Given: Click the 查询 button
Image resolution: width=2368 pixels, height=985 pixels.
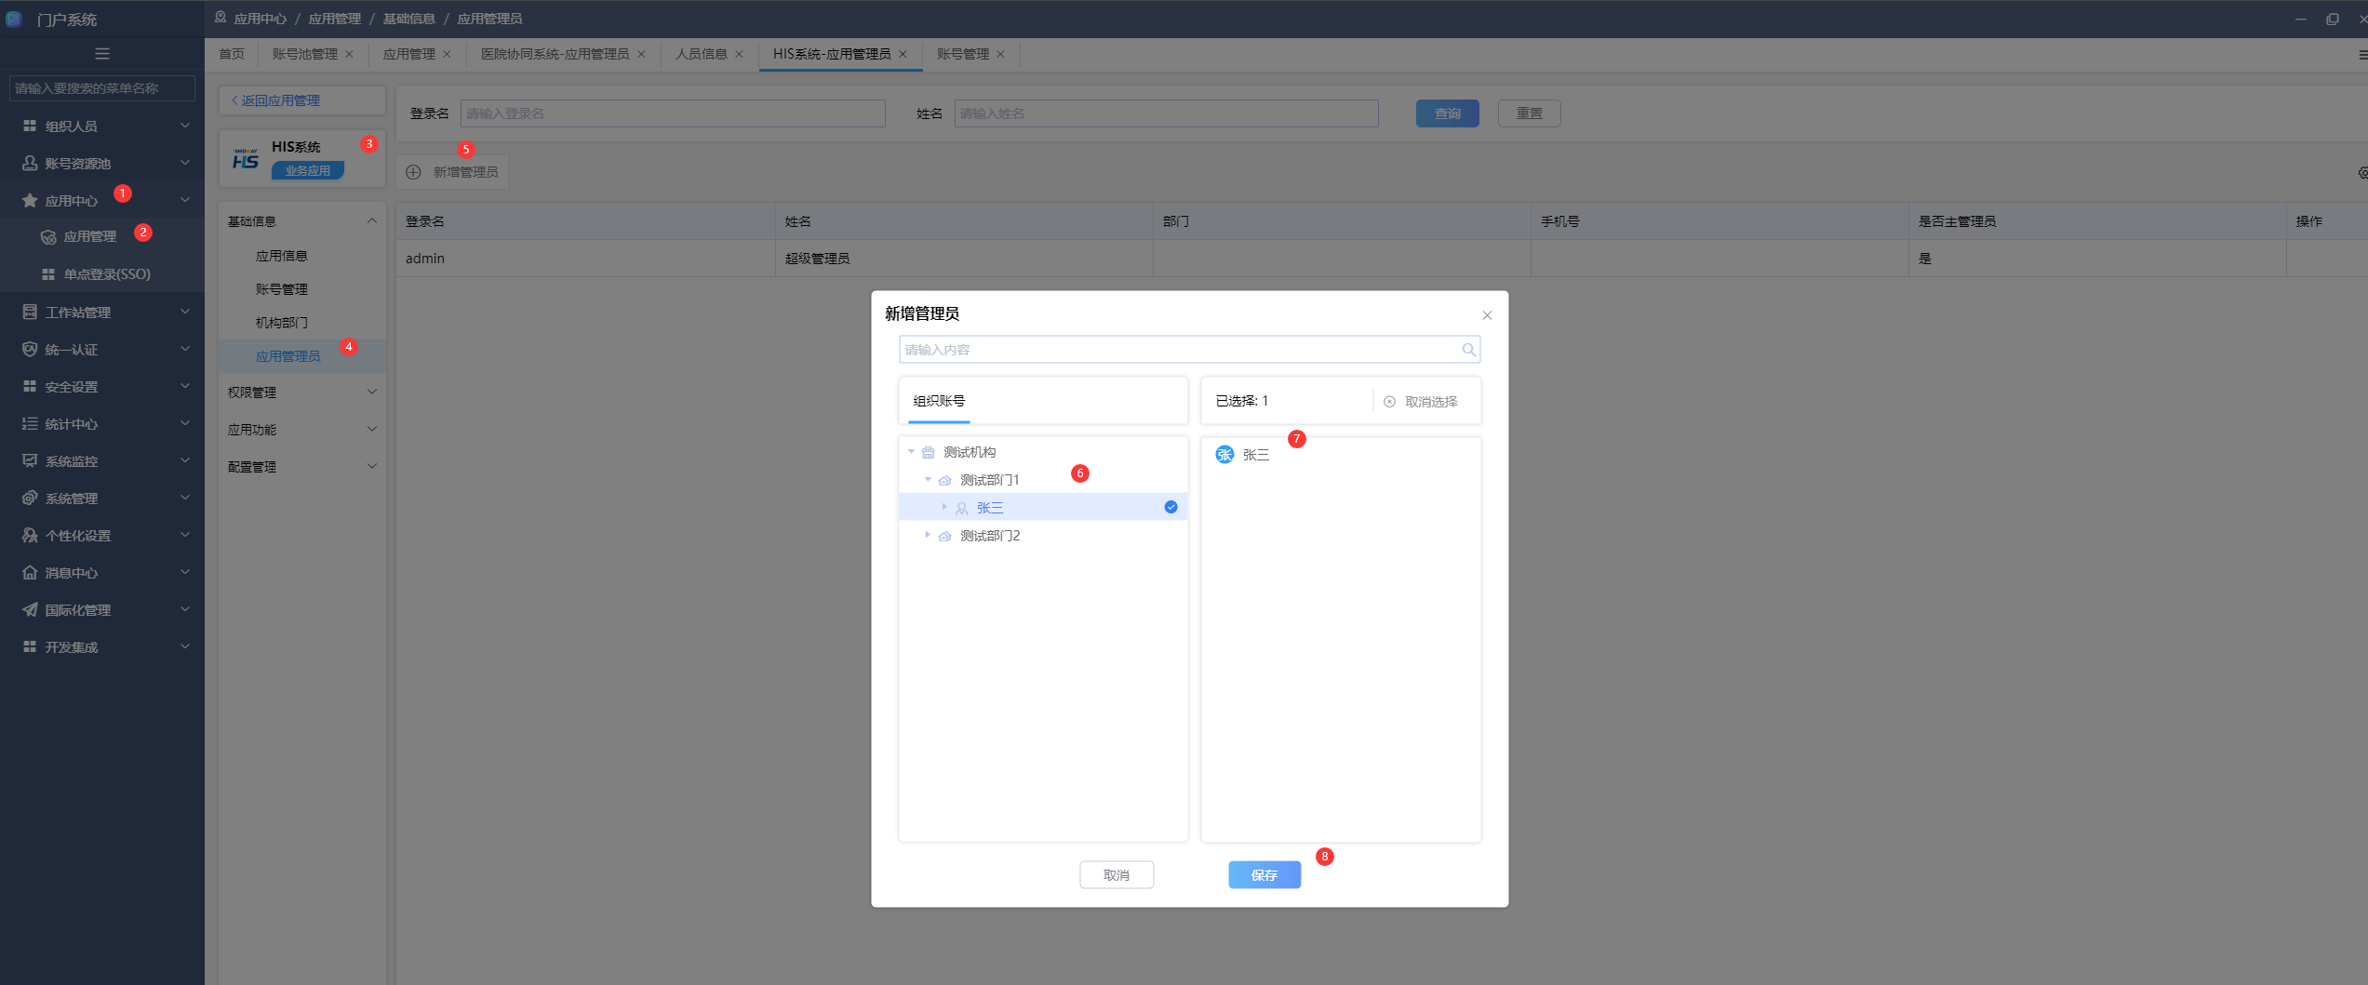Looking at the screenshot, I should (x=1448, y=113).
